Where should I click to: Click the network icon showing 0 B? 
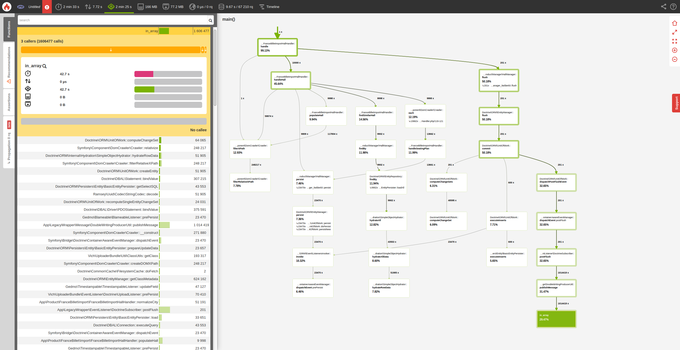[28, 104]
